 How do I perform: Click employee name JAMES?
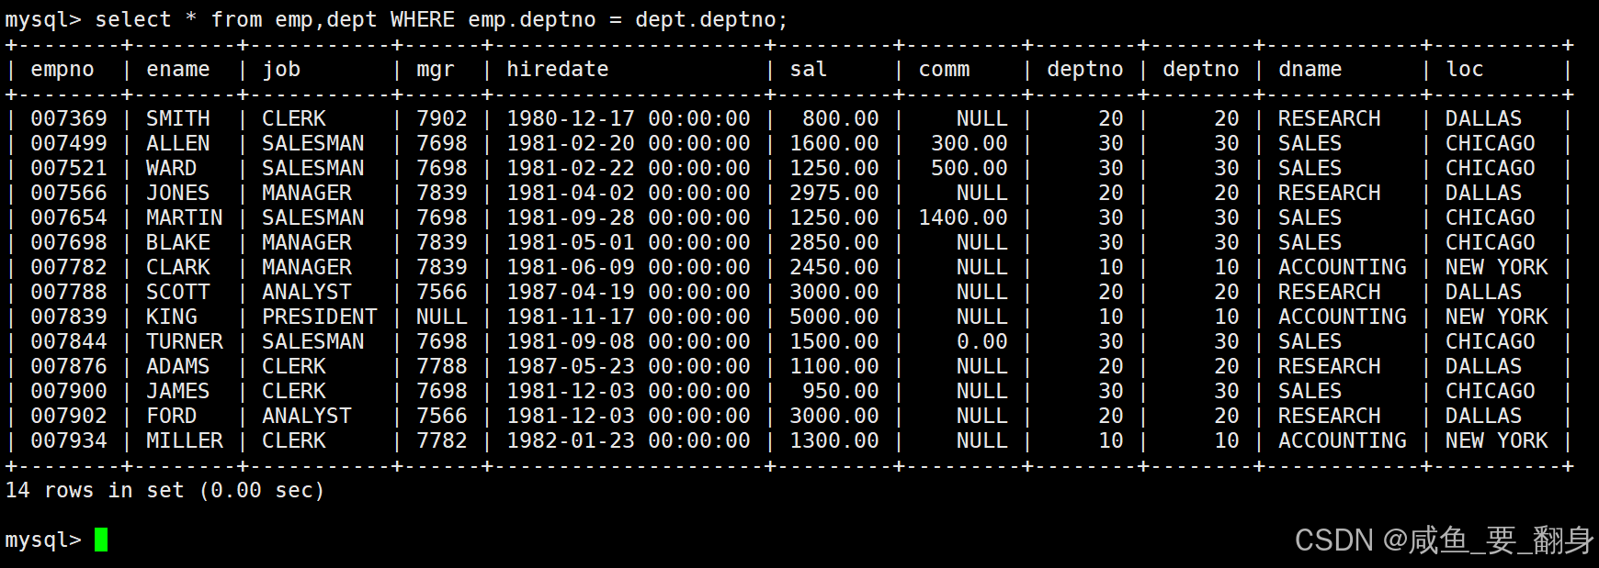coord(178,391)
